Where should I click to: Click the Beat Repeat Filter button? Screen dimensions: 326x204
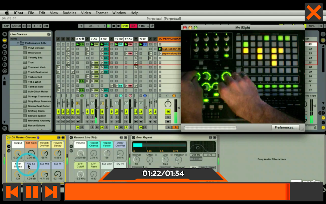click(196, 159)
